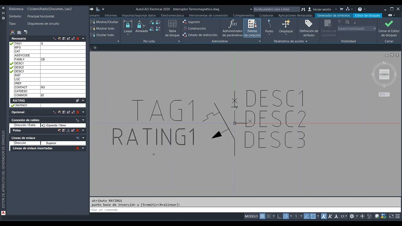This screenshot has height=226, width=402.
Task: Click the MODELO status bar button
Action: [x=251, y=216]
